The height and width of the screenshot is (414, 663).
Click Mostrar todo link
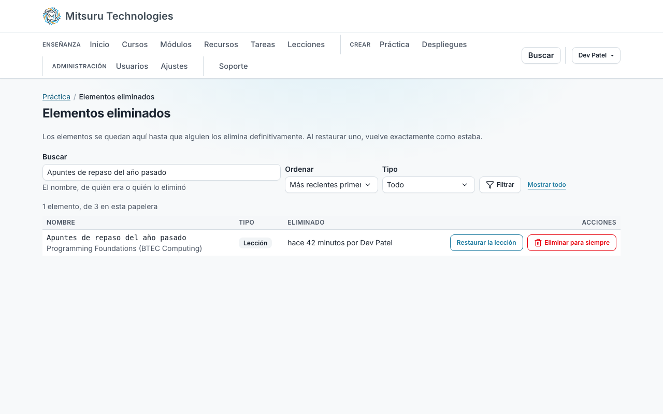[546, 185]
